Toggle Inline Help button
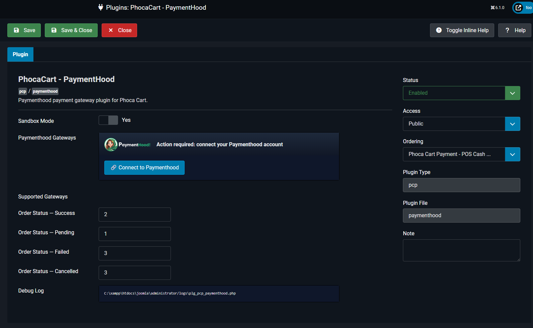Screen dimensions: 533x328 pos(462,30)
